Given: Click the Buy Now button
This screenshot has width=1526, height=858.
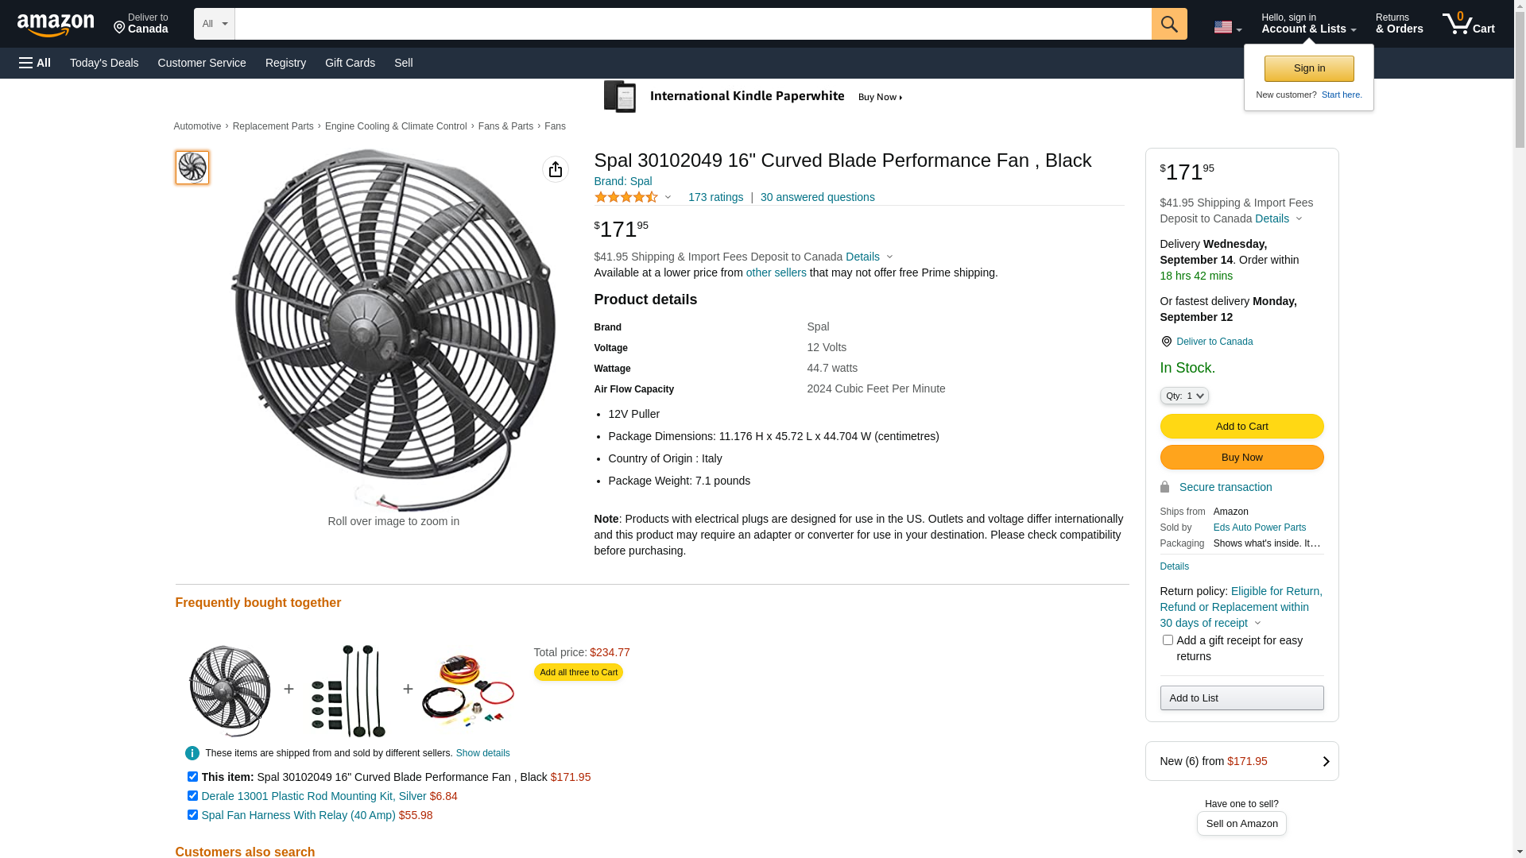Looking at the screenshot, I should coord(1241,457).
